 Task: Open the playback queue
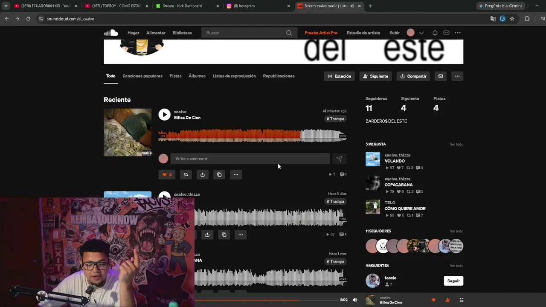tap(461, 300)
